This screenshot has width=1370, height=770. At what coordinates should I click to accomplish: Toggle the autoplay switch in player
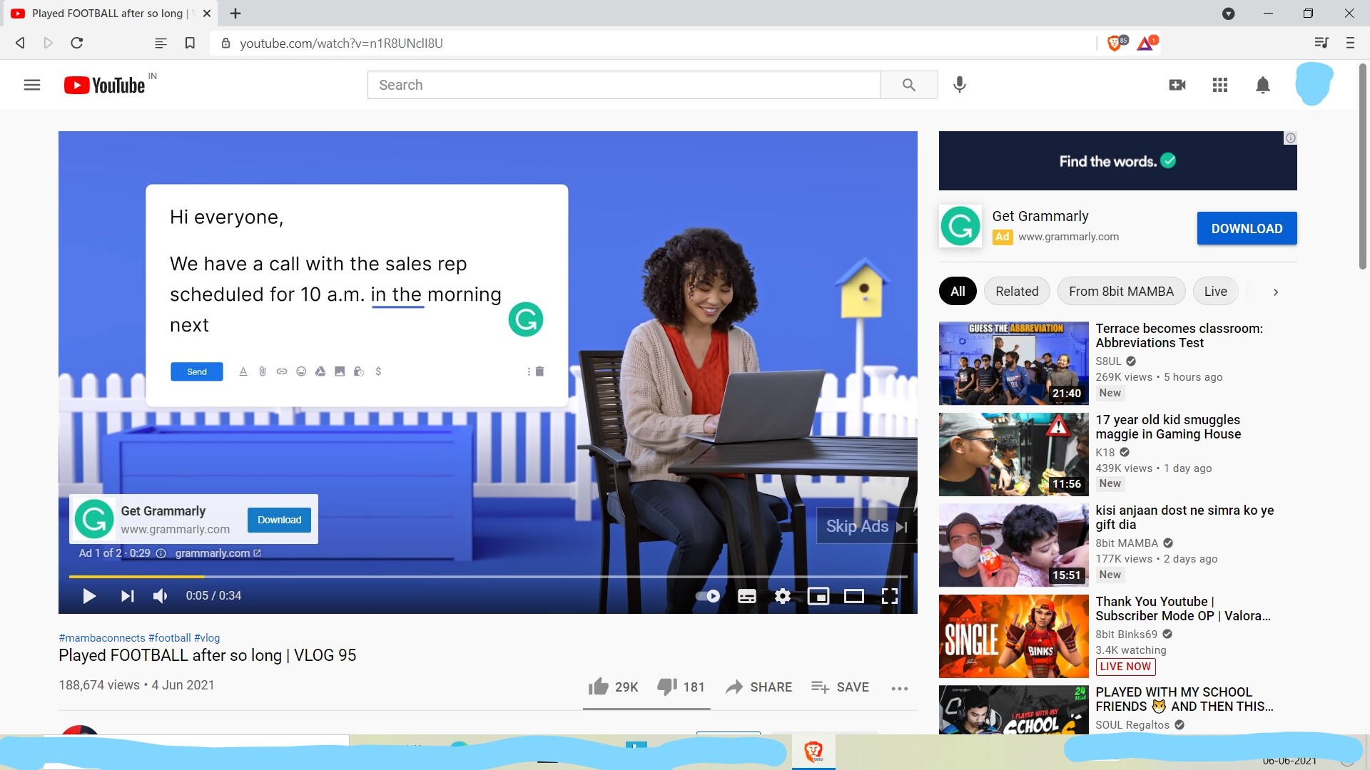707,596
